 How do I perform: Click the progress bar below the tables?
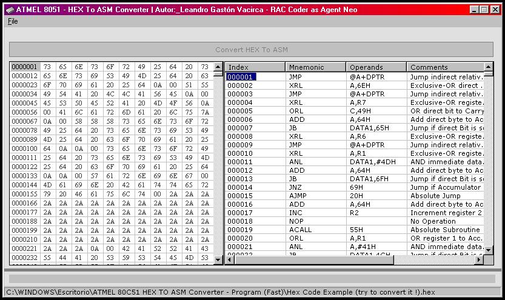point(251,279)
